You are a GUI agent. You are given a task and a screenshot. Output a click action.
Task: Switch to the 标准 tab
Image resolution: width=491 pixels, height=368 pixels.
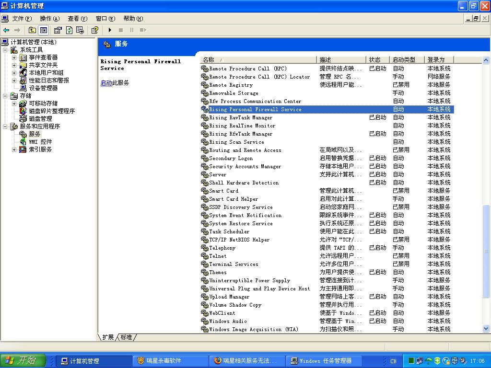126,337
